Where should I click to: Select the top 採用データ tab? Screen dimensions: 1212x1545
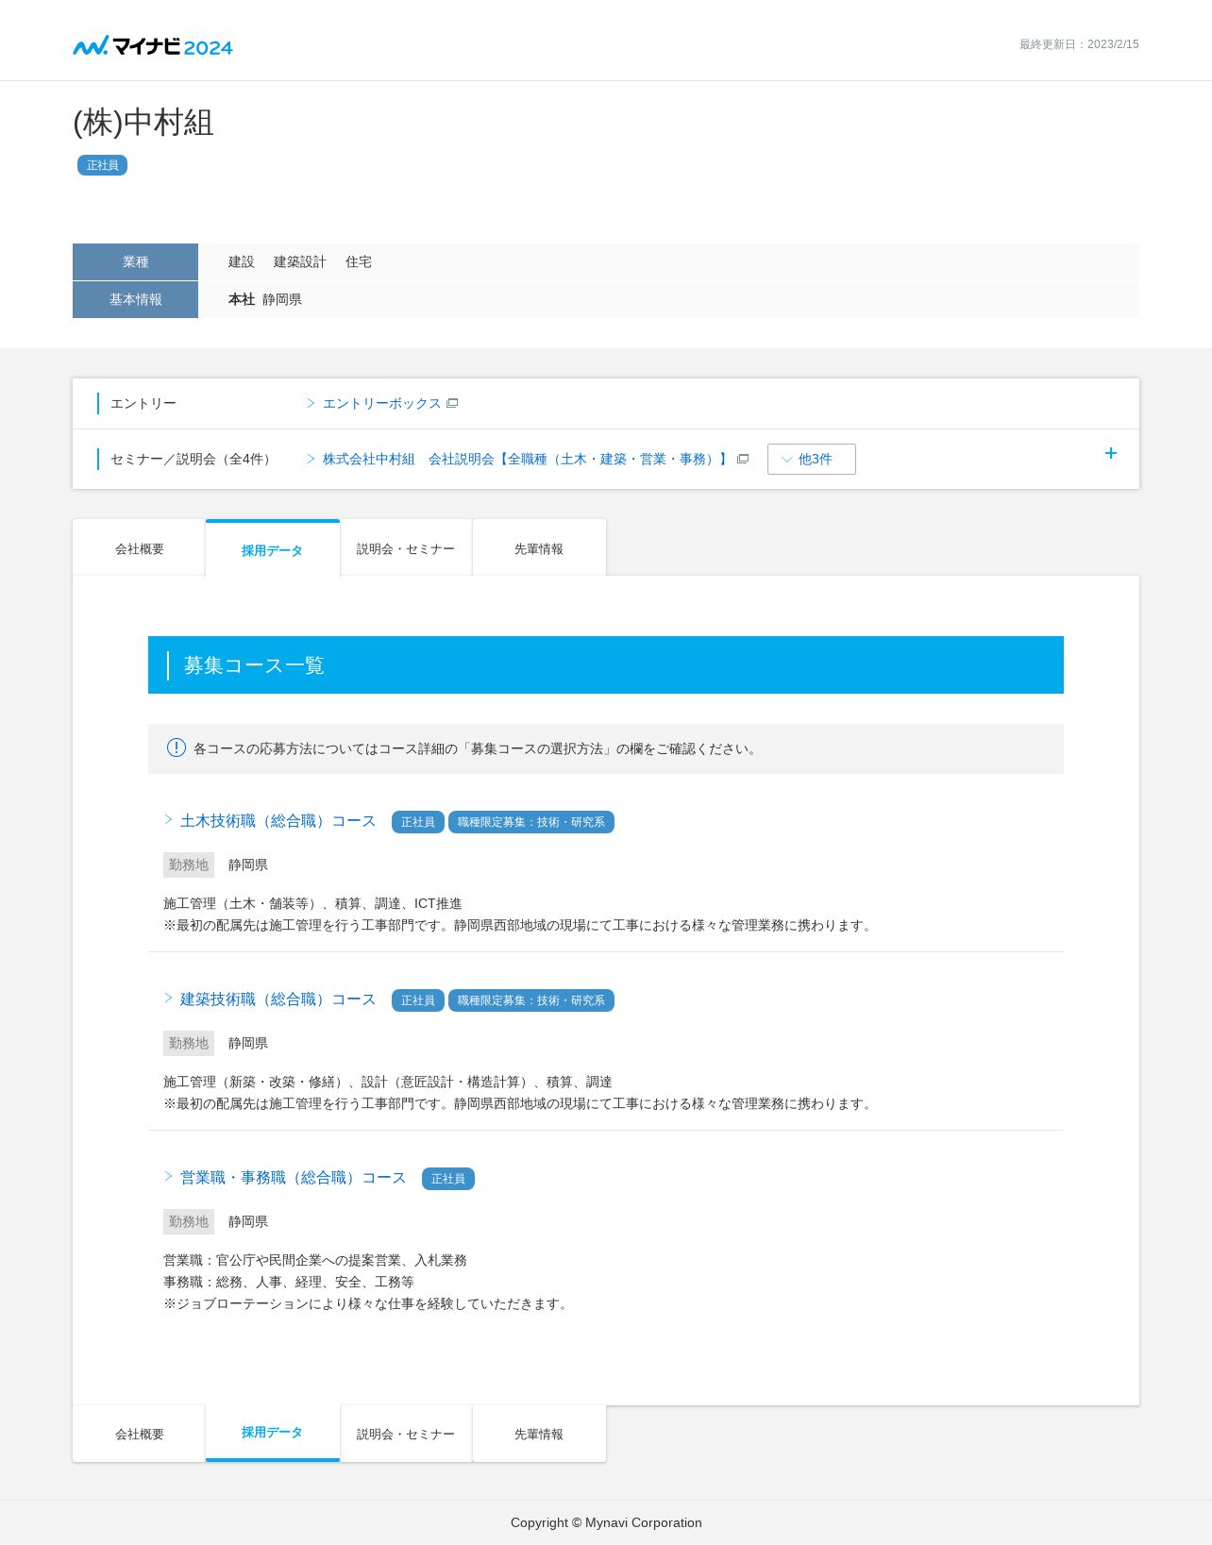(x=273, y=548)
